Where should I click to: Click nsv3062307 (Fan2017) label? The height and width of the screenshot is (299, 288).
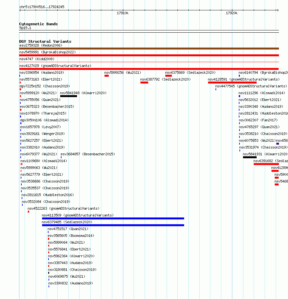(x=258, y=120)
